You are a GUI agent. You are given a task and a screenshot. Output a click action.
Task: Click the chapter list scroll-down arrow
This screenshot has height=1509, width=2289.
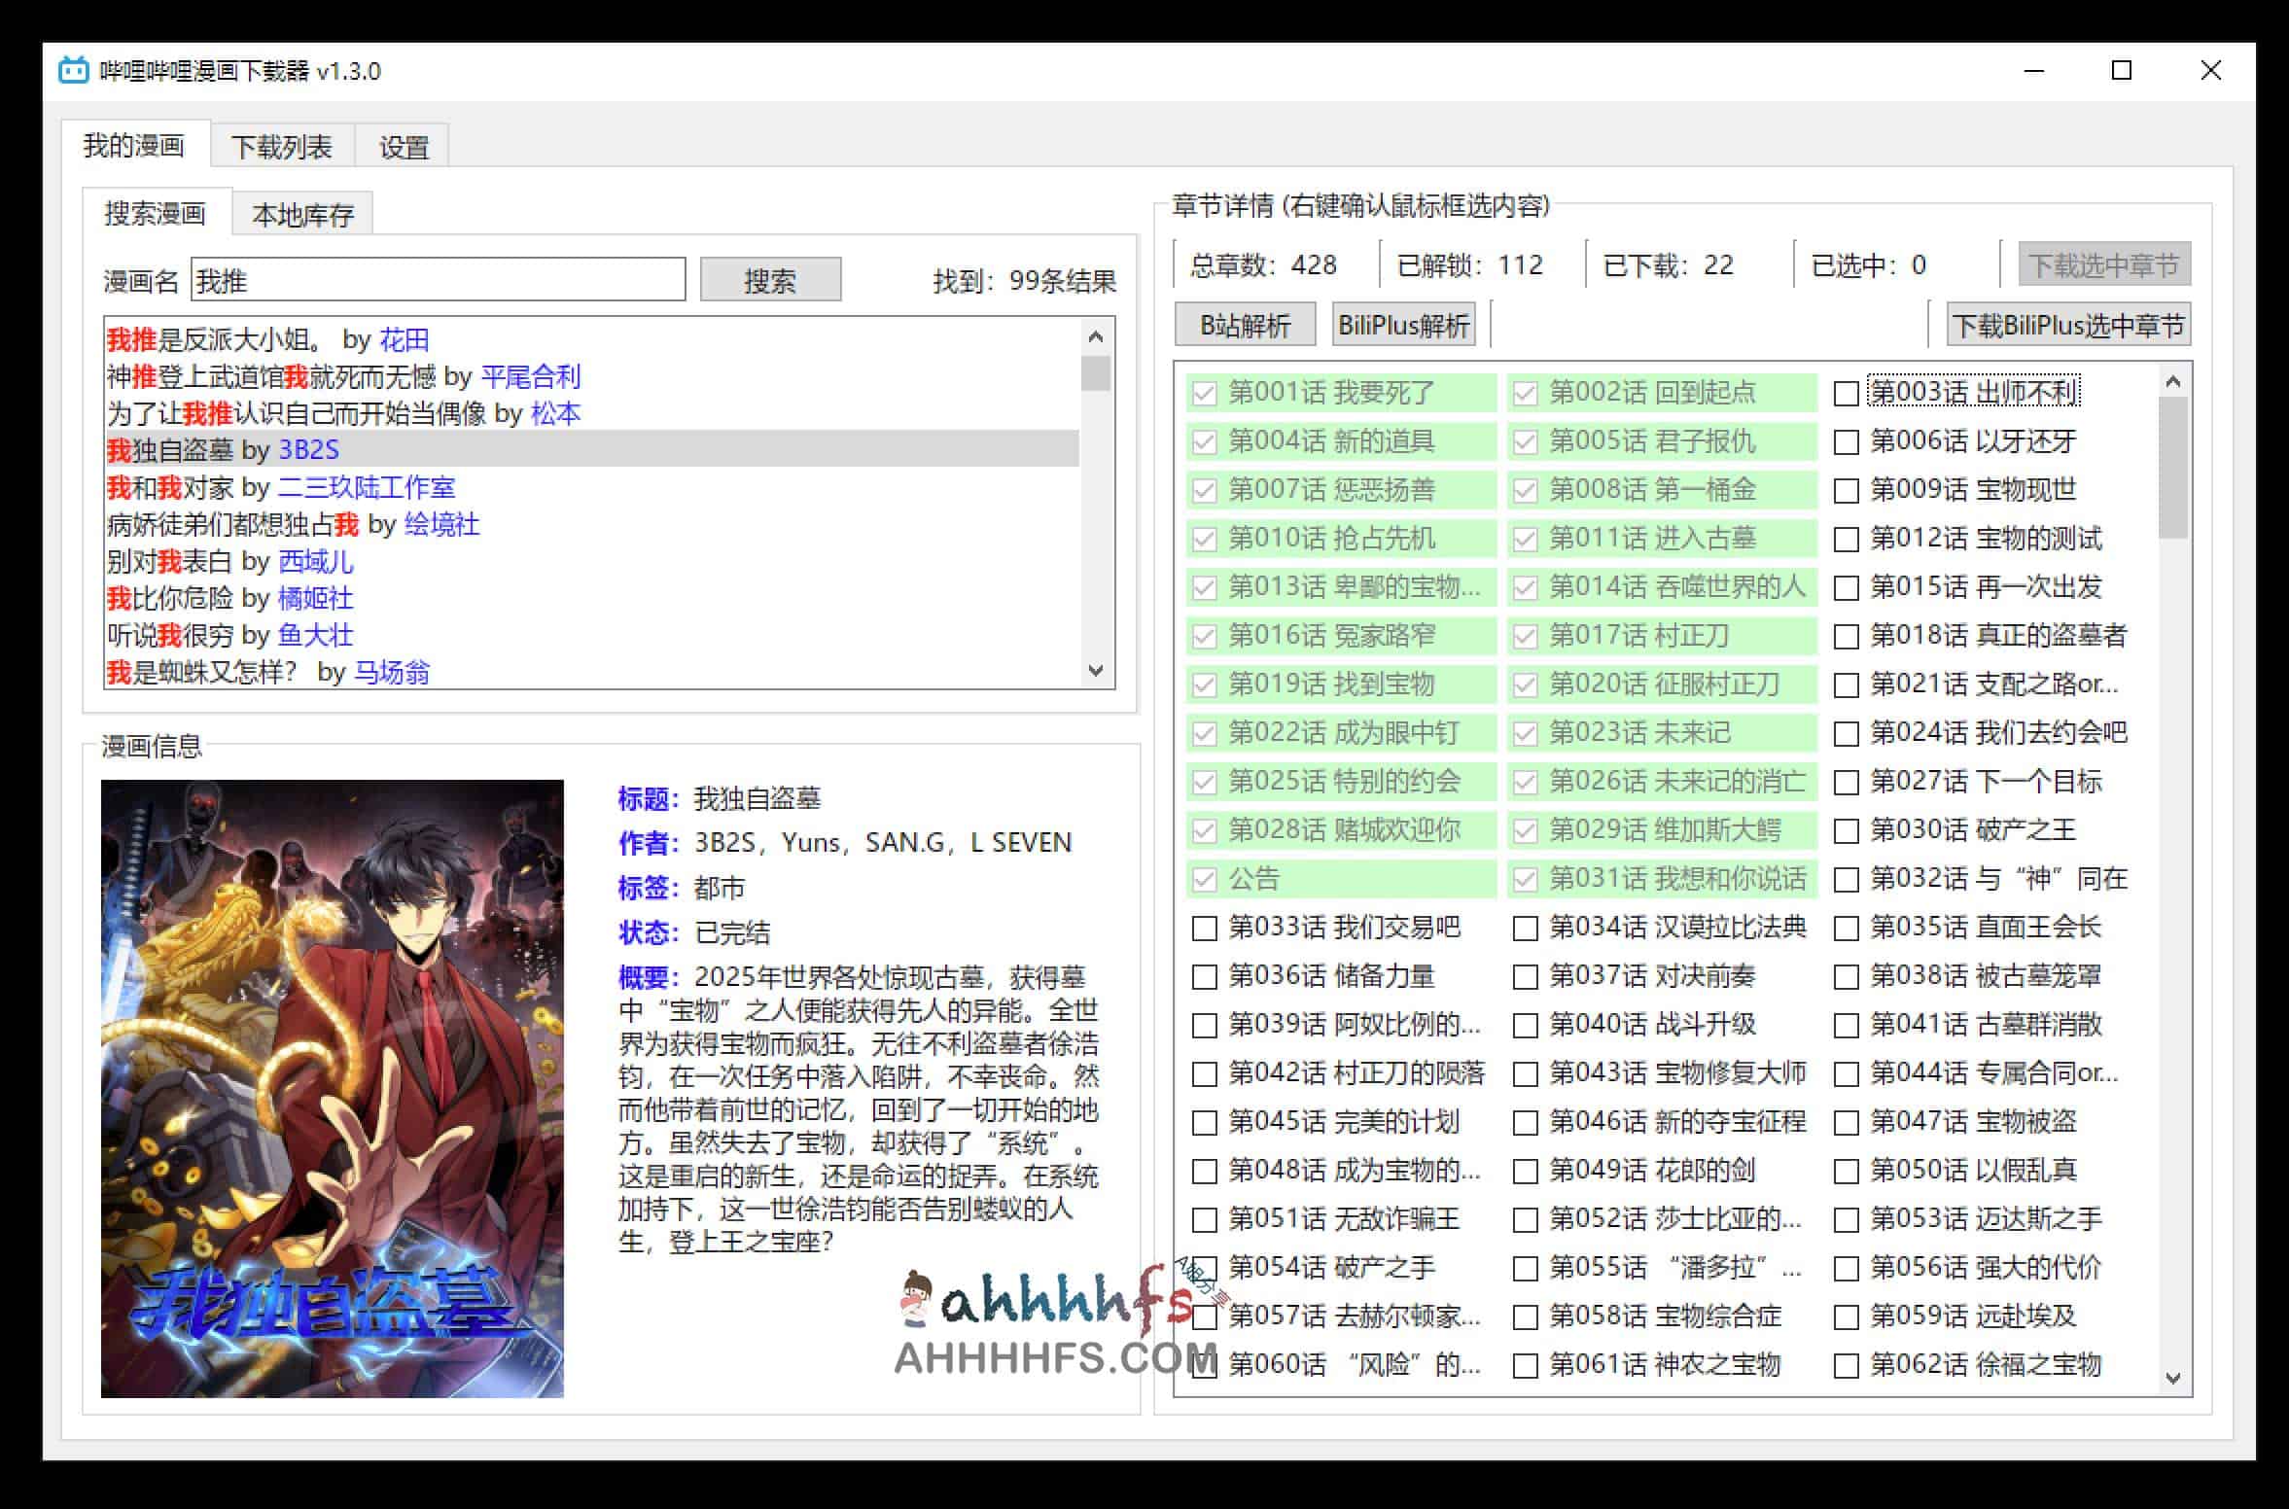[x=2172, y=1379]
